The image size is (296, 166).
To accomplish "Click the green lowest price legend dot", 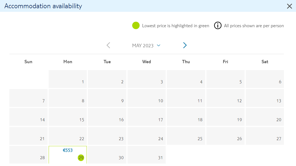I will tap(136, 26).
